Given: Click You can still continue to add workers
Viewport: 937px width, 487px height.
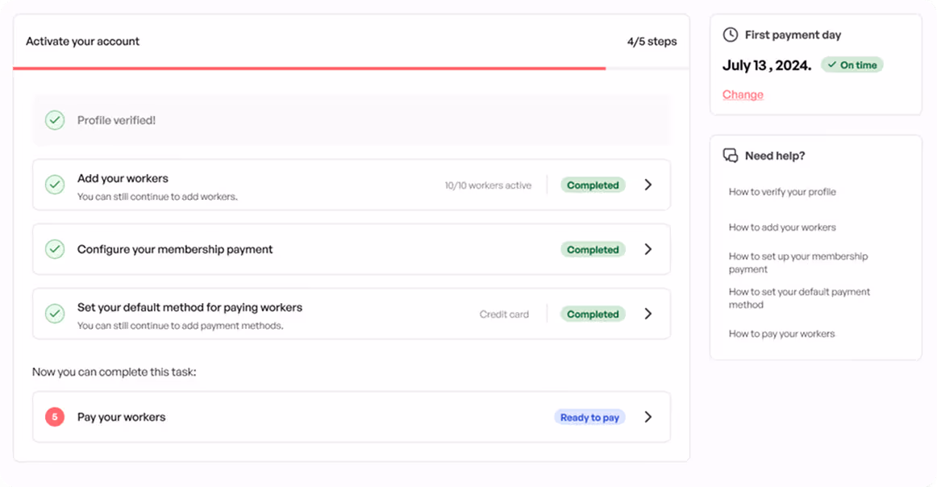Looking at the screenshot, I should (157, 197).
